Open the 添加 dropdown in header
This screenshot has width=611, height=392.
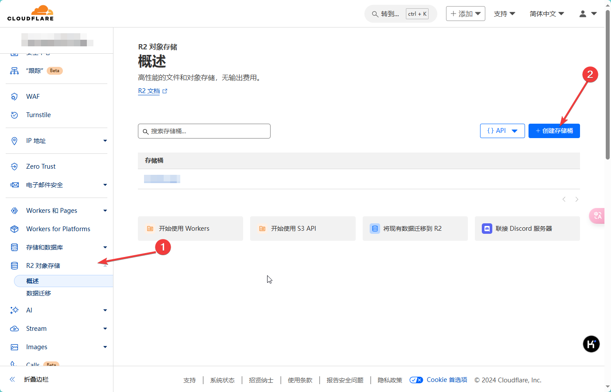(465, 14)
